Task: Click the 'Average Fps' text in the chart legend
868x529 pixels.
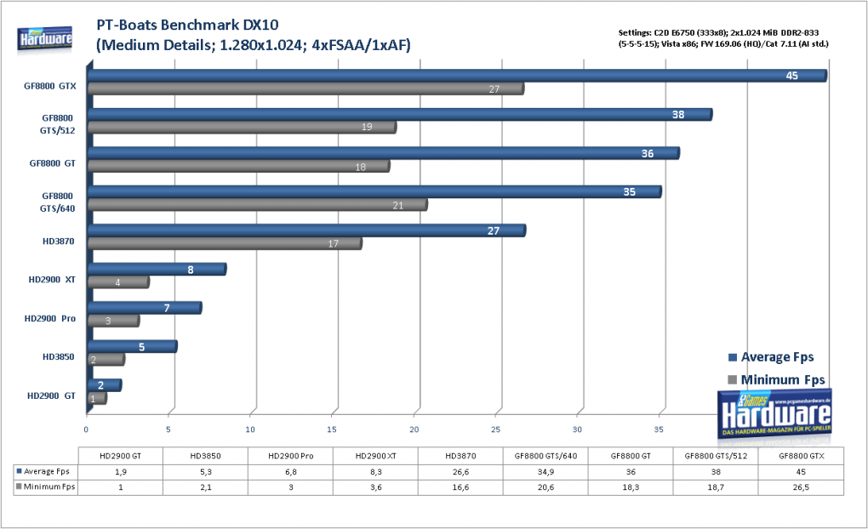Action: coord(777,357)
